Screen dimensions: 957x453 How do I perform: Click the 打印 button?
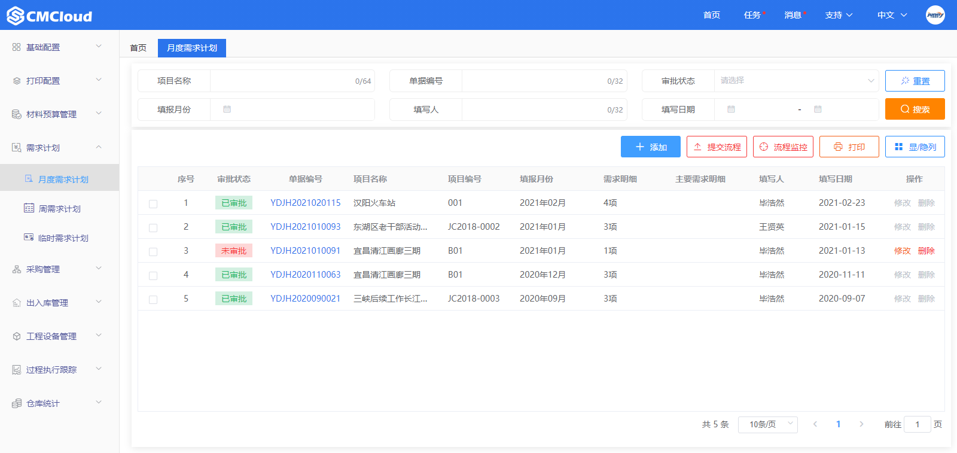849,147
